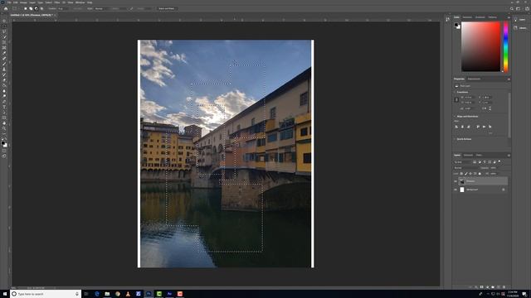The height and width of the screenshot is (298, 531).
Task: Click foreground color swatch in toolbar
Action: click(3, 143)
